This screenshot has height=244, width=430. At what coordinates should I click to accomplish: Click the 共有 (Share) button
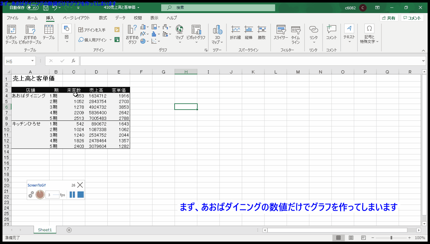389,18
